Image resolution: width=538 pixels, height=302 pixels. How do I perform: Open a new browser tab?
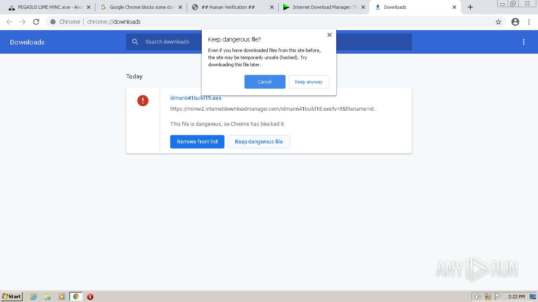(470, 7)
